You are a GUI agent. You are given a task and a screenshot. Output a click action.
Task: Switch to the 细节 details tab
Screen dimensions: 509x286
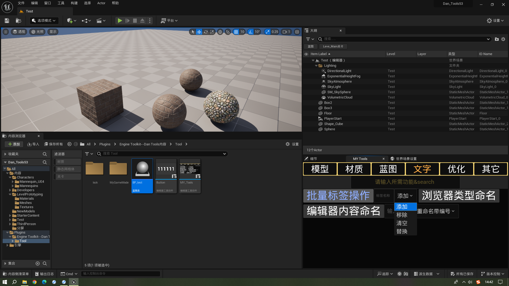point(311,159)
